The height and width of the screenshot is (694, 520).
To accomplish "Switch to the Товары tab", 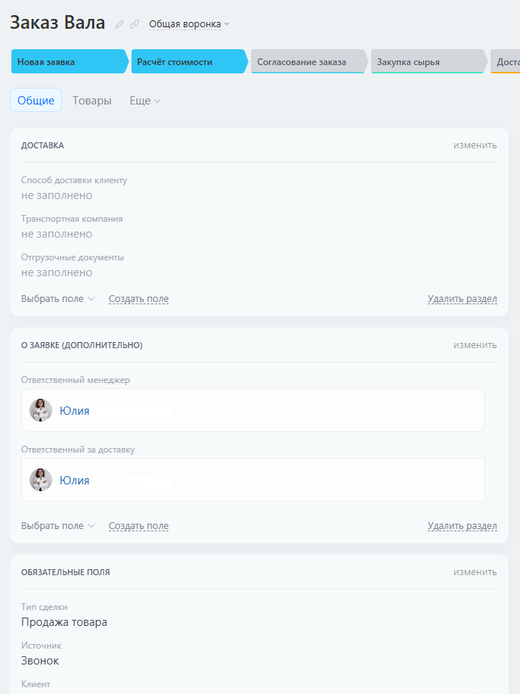I will point(92,101).
